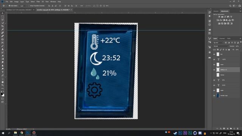Create a new layer from Layers panel
Image resolution: width=242 pixels, height=136 pixels.
[234, 128]
